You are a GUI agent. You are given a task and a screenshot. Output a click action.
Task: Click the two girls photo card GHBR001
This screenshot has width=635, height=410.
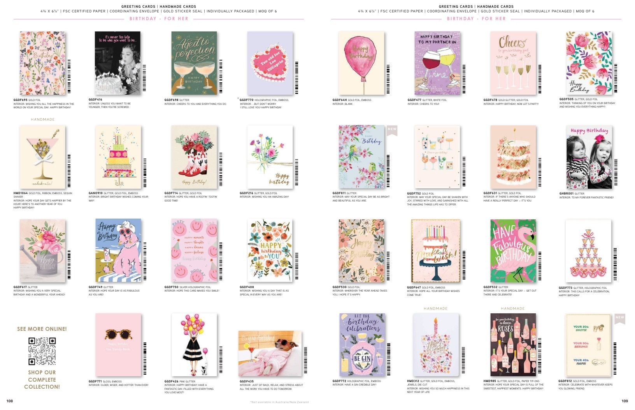(x=589, y=157)
